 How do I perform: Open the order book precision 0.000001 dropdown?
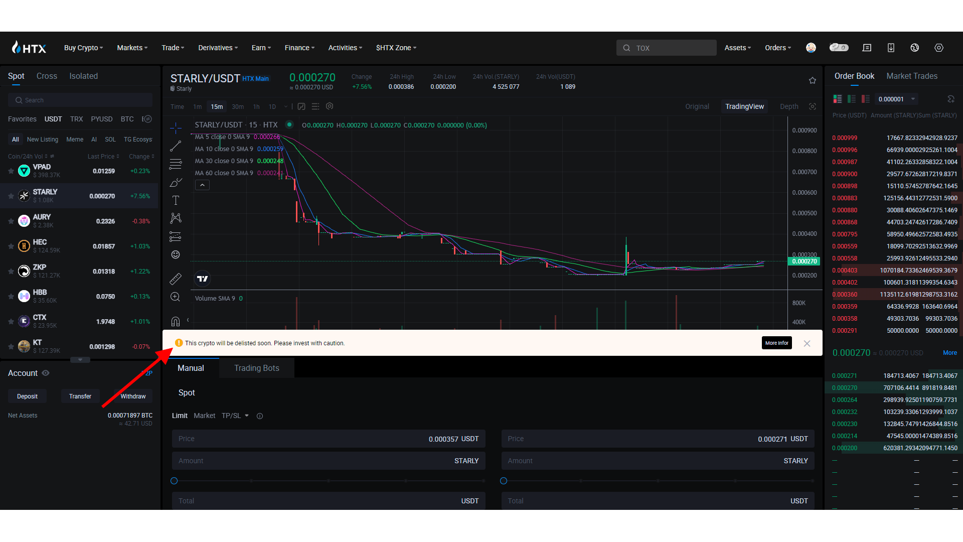click(x=896, y=99)
